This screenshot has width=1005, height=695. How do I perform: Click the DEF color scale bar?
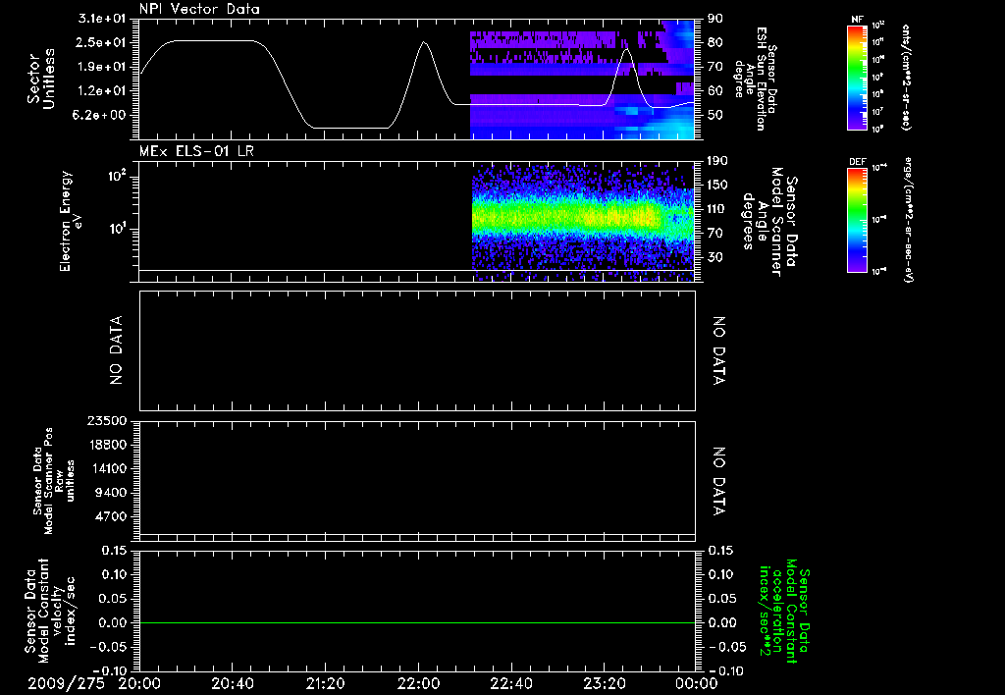coord(858,220)
